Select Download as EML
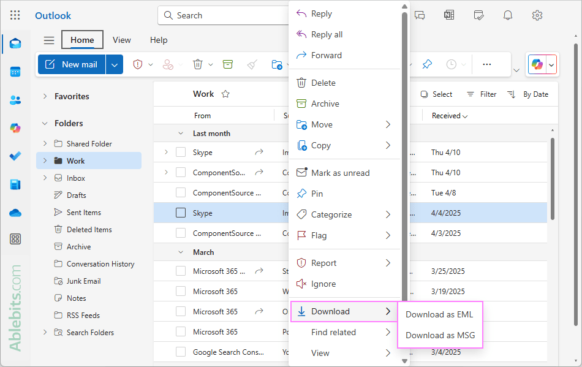The height and width of the screenshot is (367, 582). (x=439, y=314)
